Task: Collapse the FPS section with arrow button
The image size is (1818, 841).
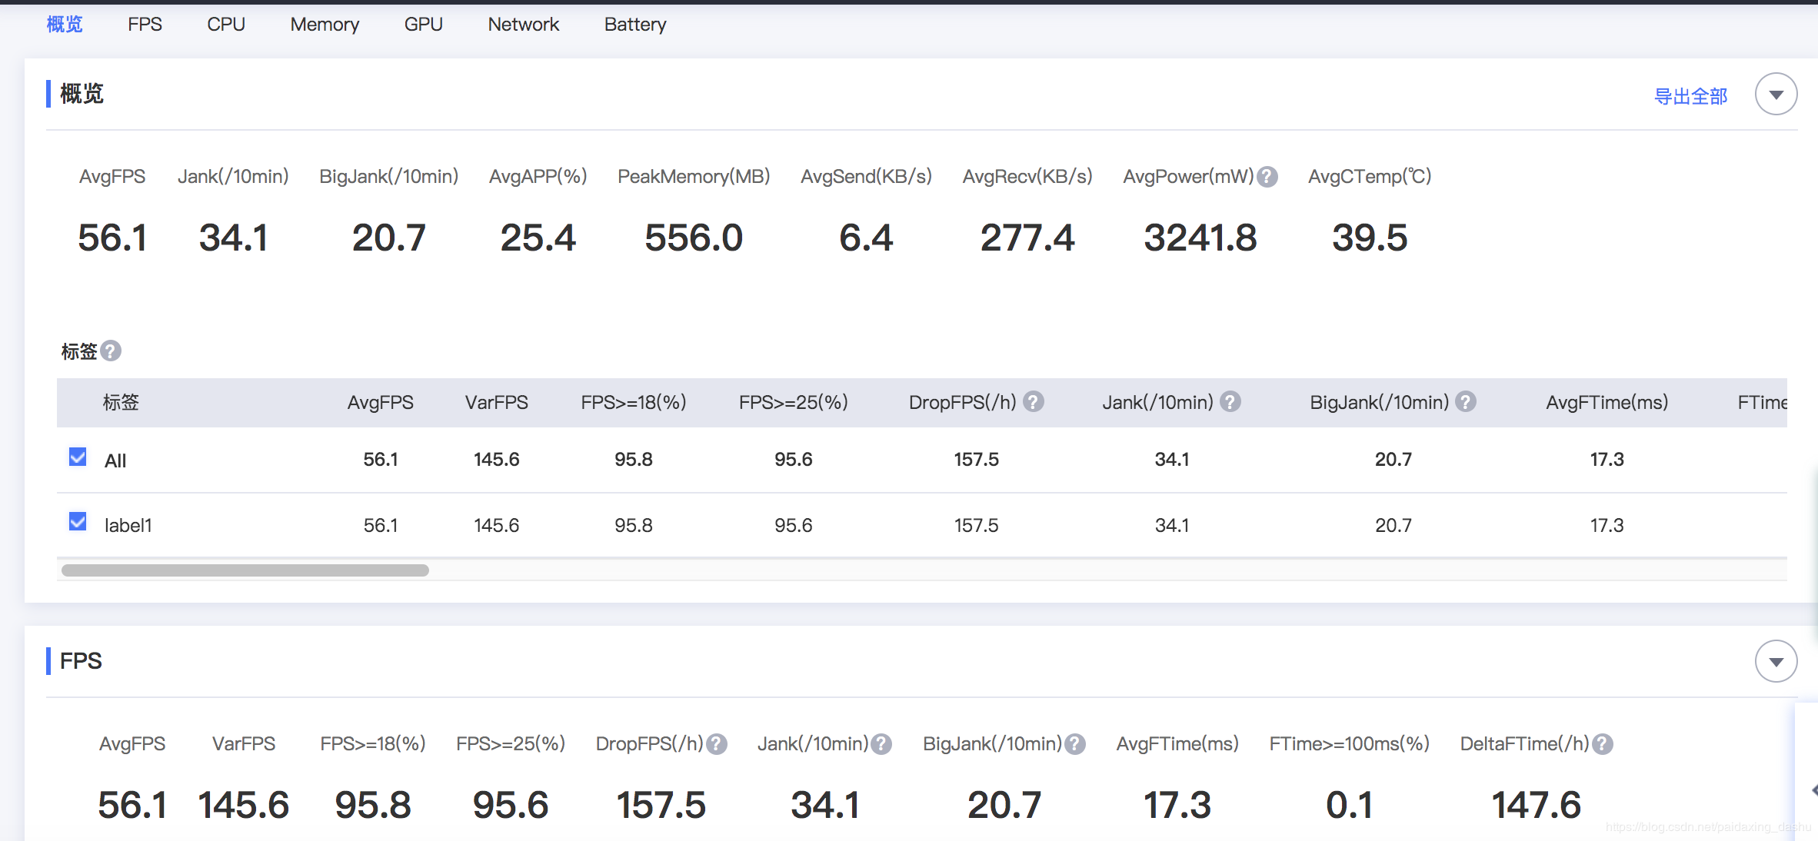Action: (1776, 662)
